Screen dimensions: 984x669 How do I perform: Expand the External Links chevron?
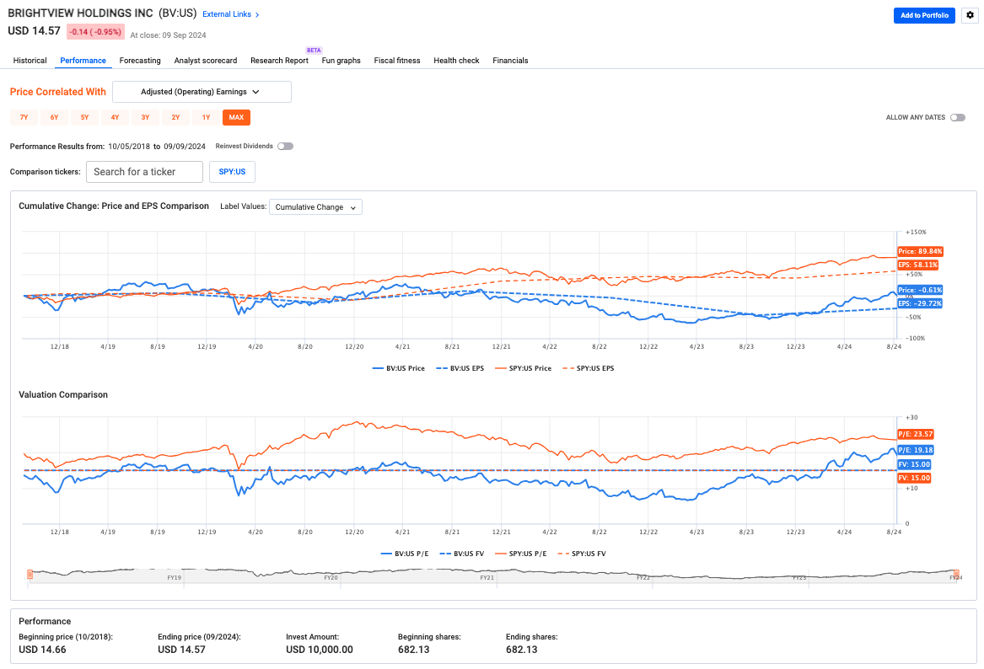(x=257, y=13)
